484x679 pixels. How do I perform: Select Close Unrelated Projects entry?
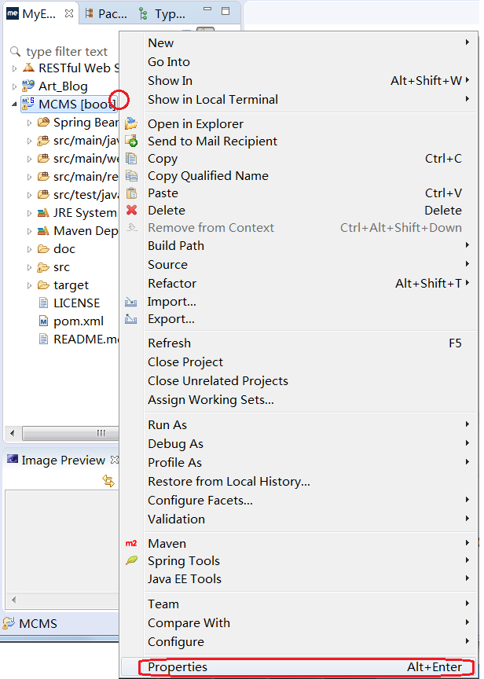pos(299,380)
